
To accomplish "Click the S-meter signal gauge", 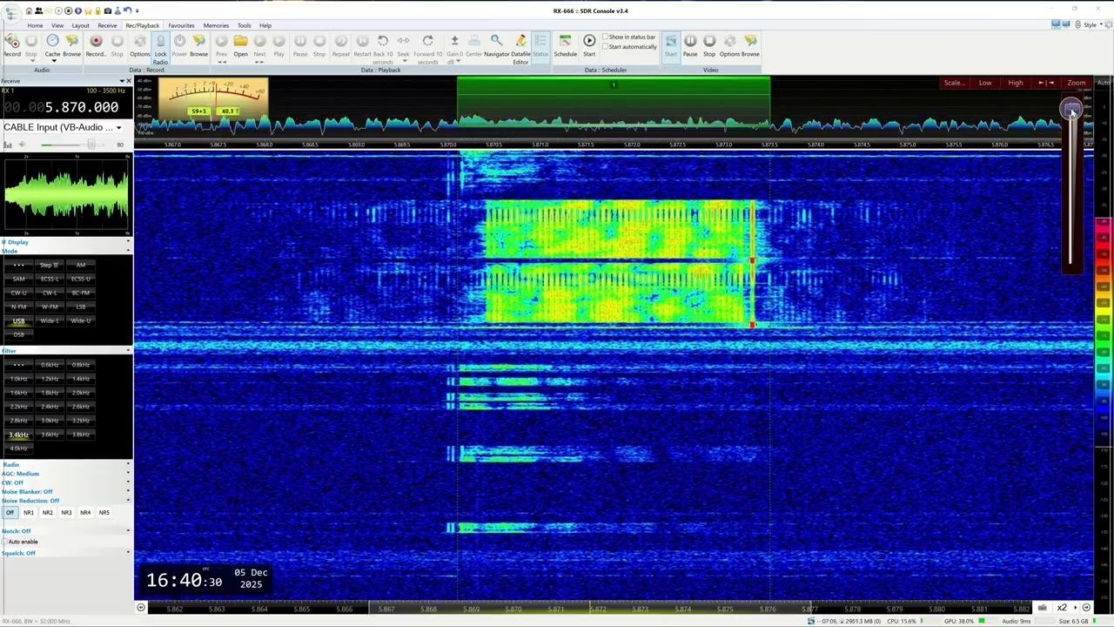I will (x=214, y=98).
